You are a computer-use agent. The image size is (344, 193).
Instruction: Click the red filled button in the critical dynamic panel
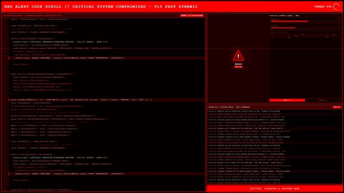[x=287, y=100]
